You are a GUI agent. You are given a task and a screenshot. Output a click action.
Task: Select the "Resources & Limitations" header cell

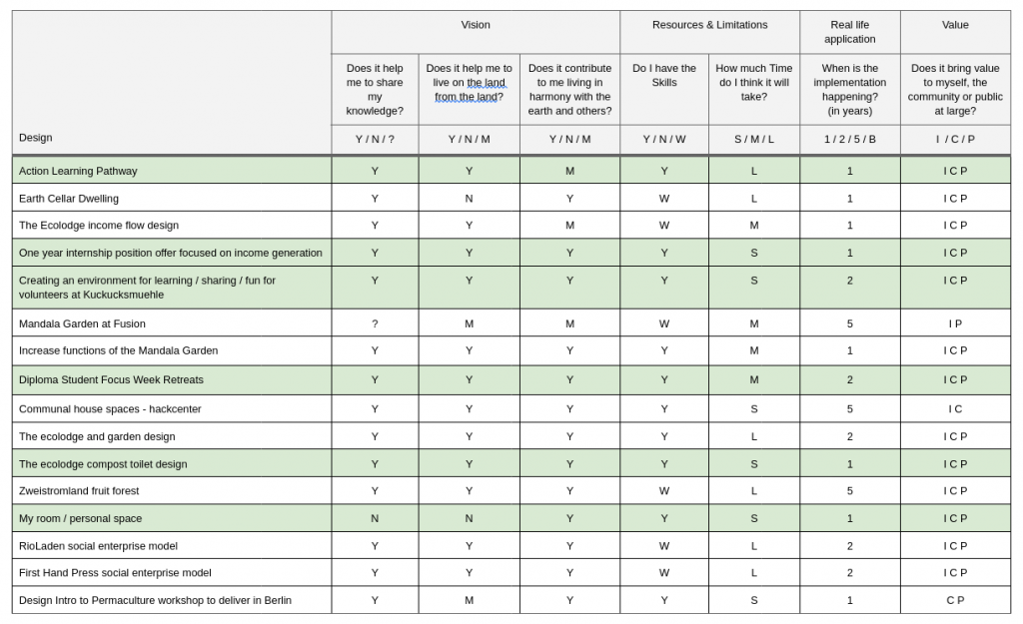[x=709, y=25]
